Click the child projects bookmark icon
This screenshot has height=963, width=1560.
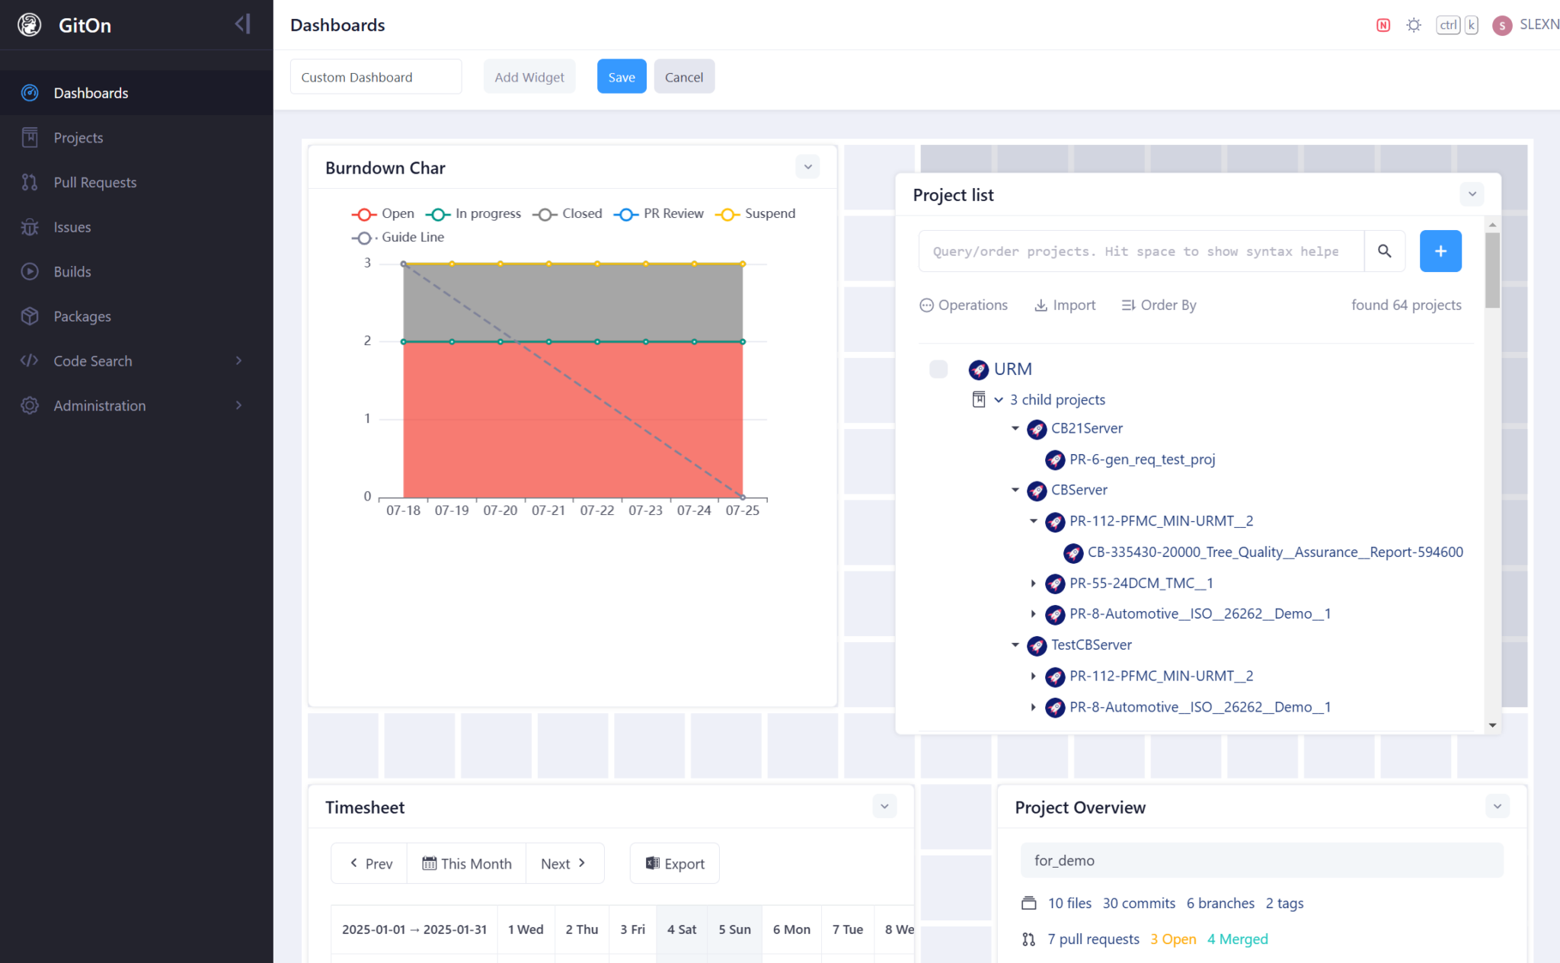979,399
